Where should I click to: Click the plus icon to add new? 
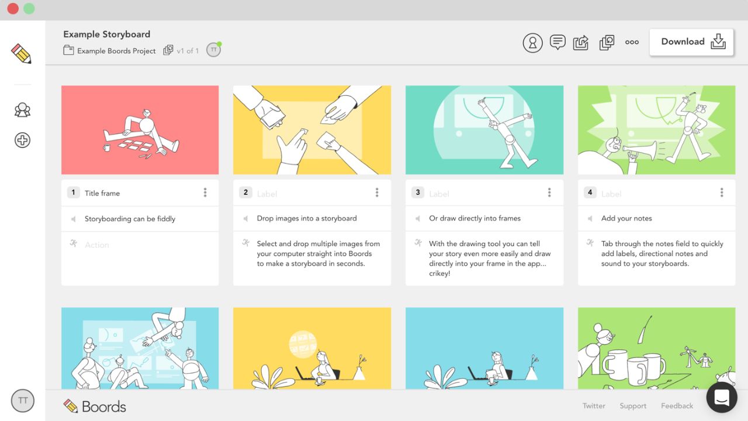(x=22, y=140)
